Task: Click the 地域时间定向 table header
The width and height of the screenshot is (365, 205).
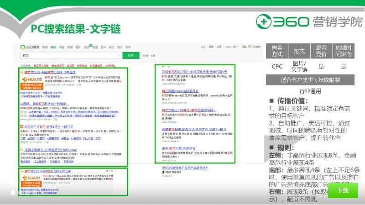Action: pyautogui.click(x=344, y=51)
